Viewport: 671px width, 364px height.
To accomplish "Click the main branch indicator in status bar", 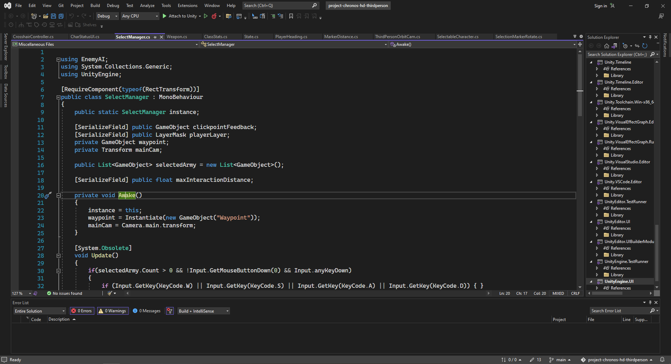I will [560, 359].
